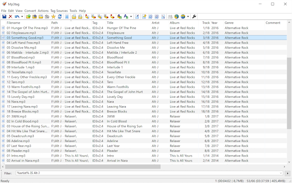Select all files with the blue list icon
Viewport: 292px width, 183px height.
tap(67, 16)
